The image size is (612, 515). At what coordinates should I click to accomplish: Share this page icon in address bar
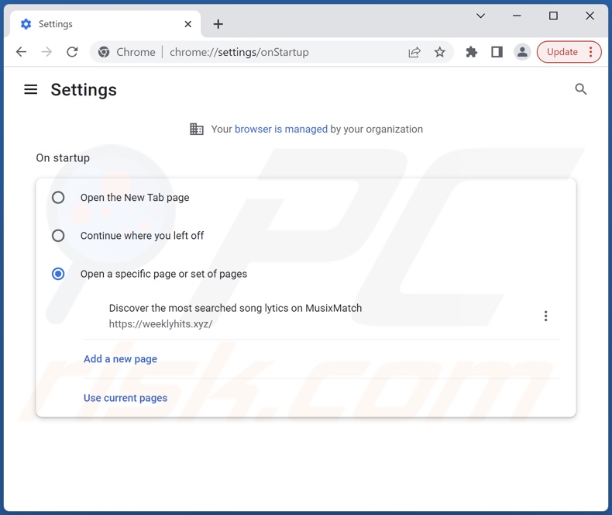tap(414, 52)
